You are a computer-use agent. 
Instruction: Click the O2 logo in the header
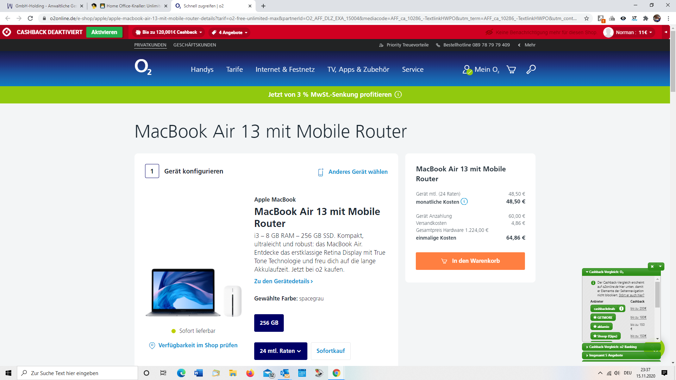click(143, 67)
